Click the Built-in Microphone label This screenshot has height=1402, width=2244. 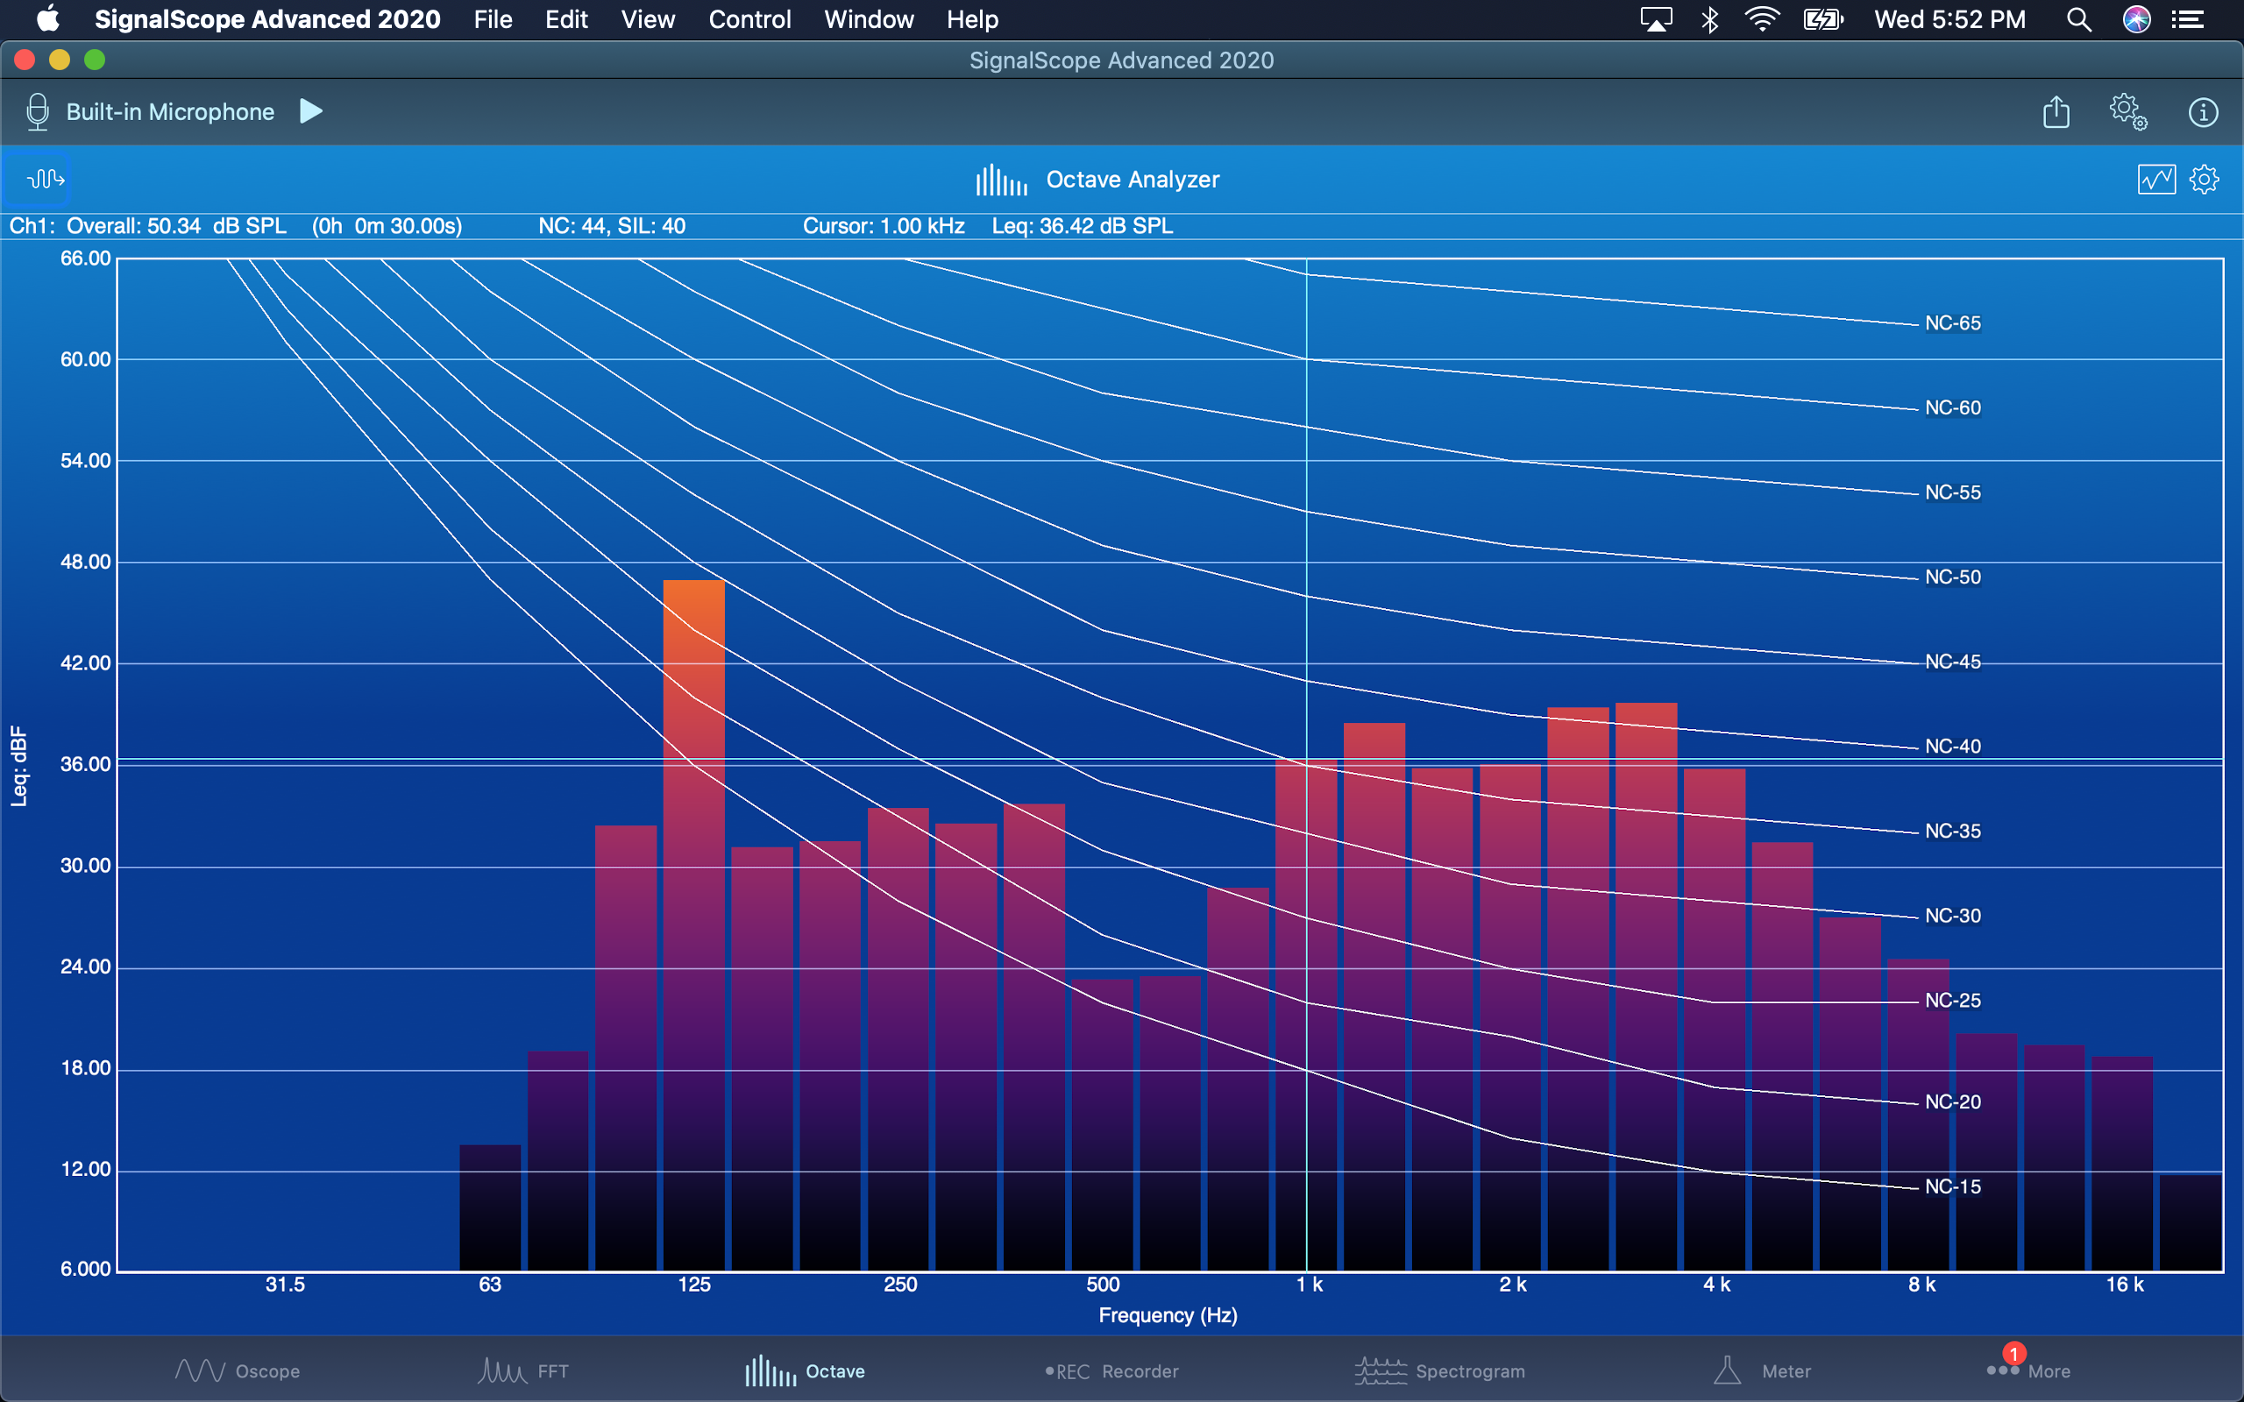click(171, 112)
